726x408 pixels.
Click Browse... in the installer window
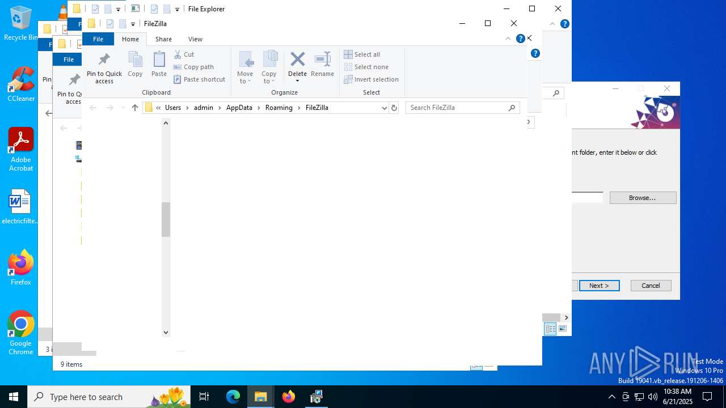click(643, 198)
